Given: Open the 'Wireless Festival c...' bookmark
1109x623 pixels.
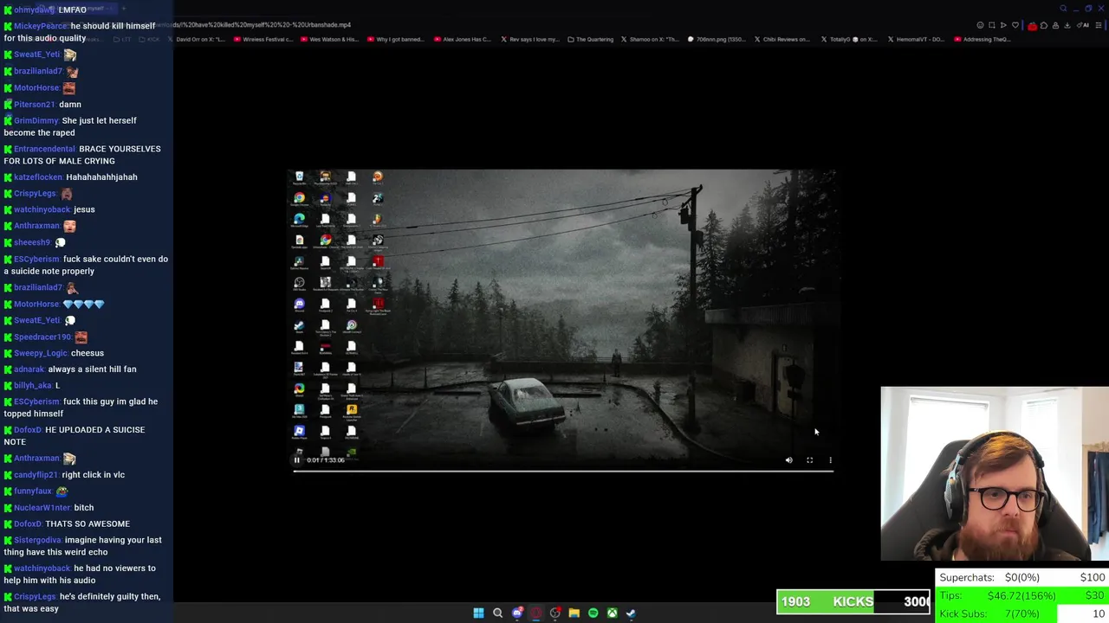Looking at the screenshot, I should coord(263,39).
